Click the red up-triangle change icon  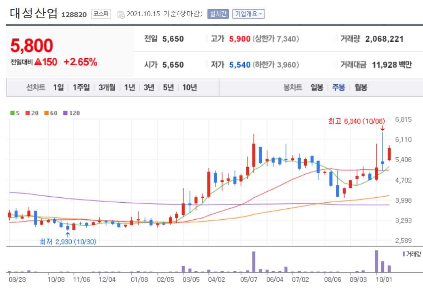tap(38, 62)
